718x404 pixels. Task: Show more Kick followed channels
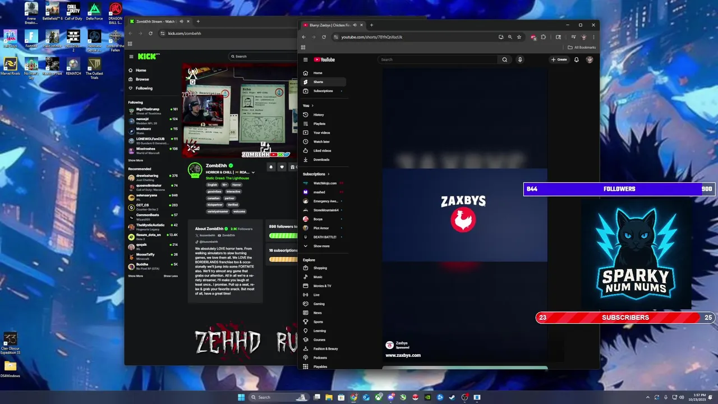pyautogui.click(x=135, y=160)
